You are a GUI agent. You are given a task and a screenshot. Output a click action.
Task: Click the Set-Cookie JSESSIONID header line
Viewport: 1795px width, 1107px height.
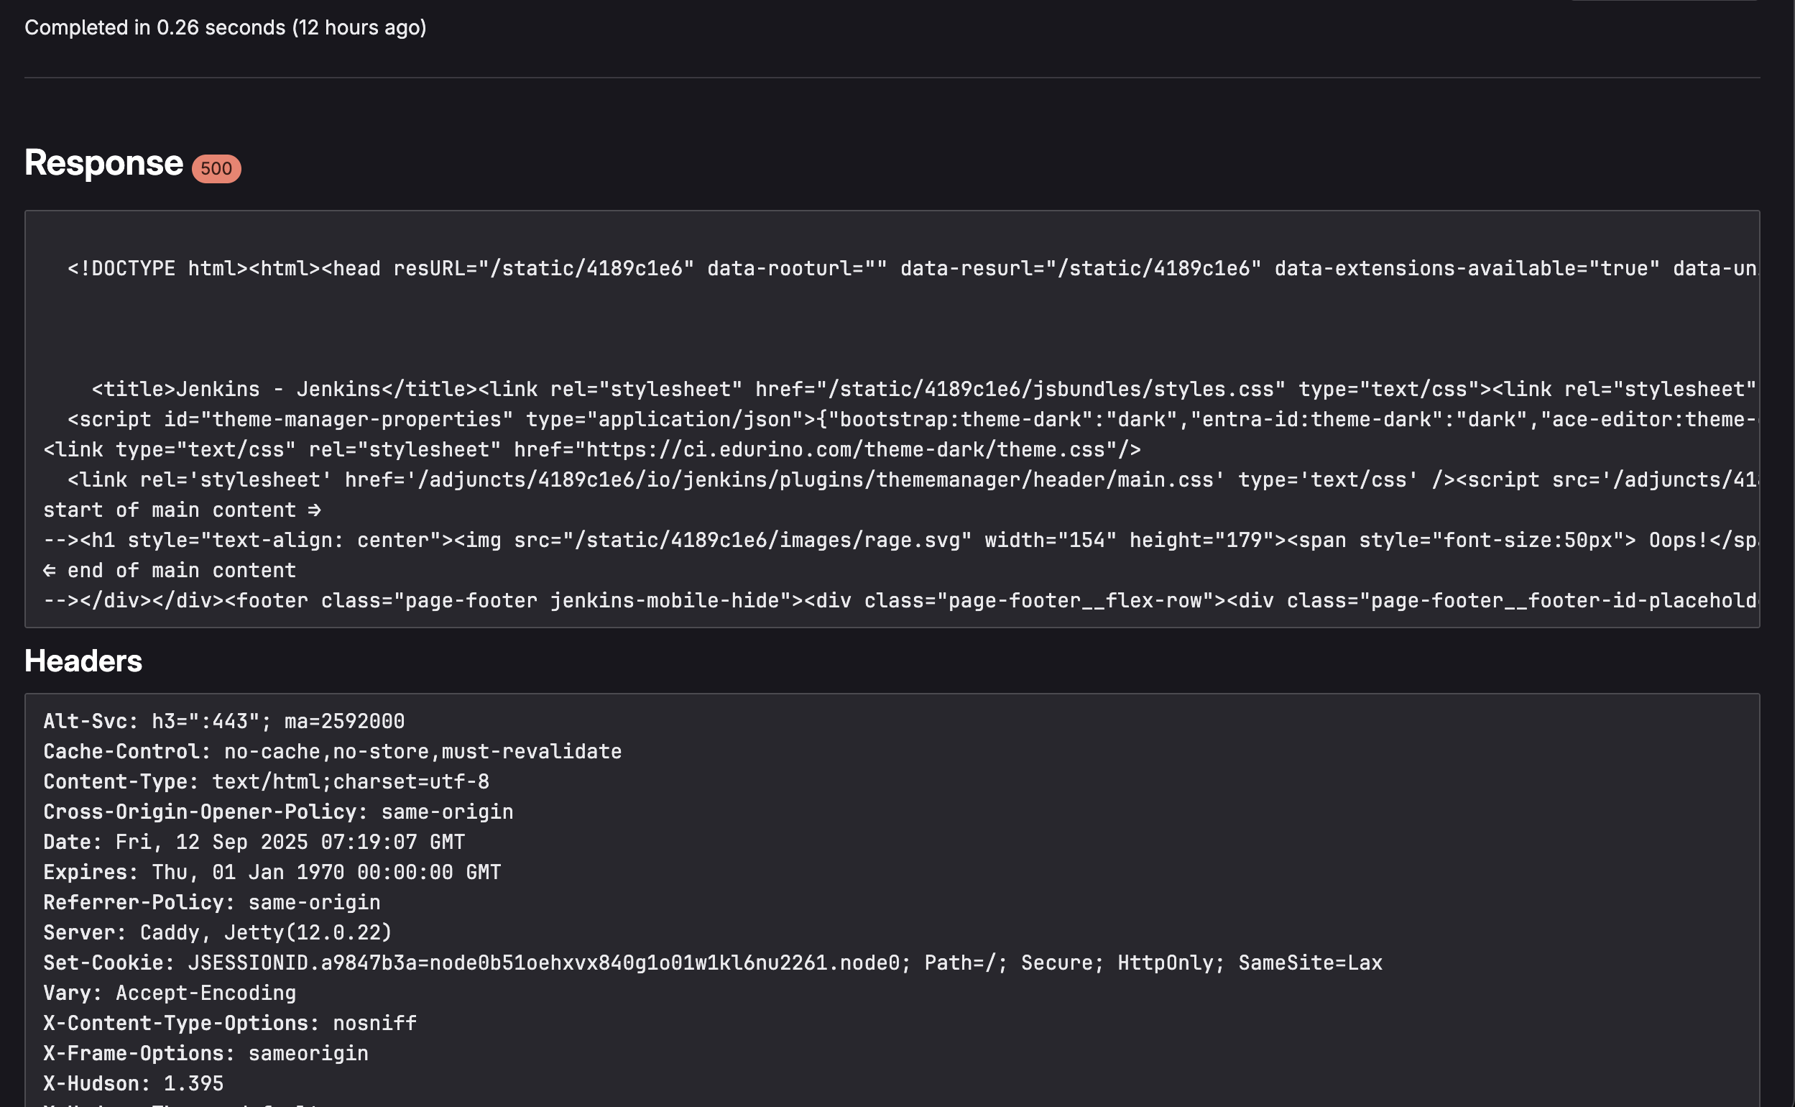pyautogui.click(x=713, y=963)
